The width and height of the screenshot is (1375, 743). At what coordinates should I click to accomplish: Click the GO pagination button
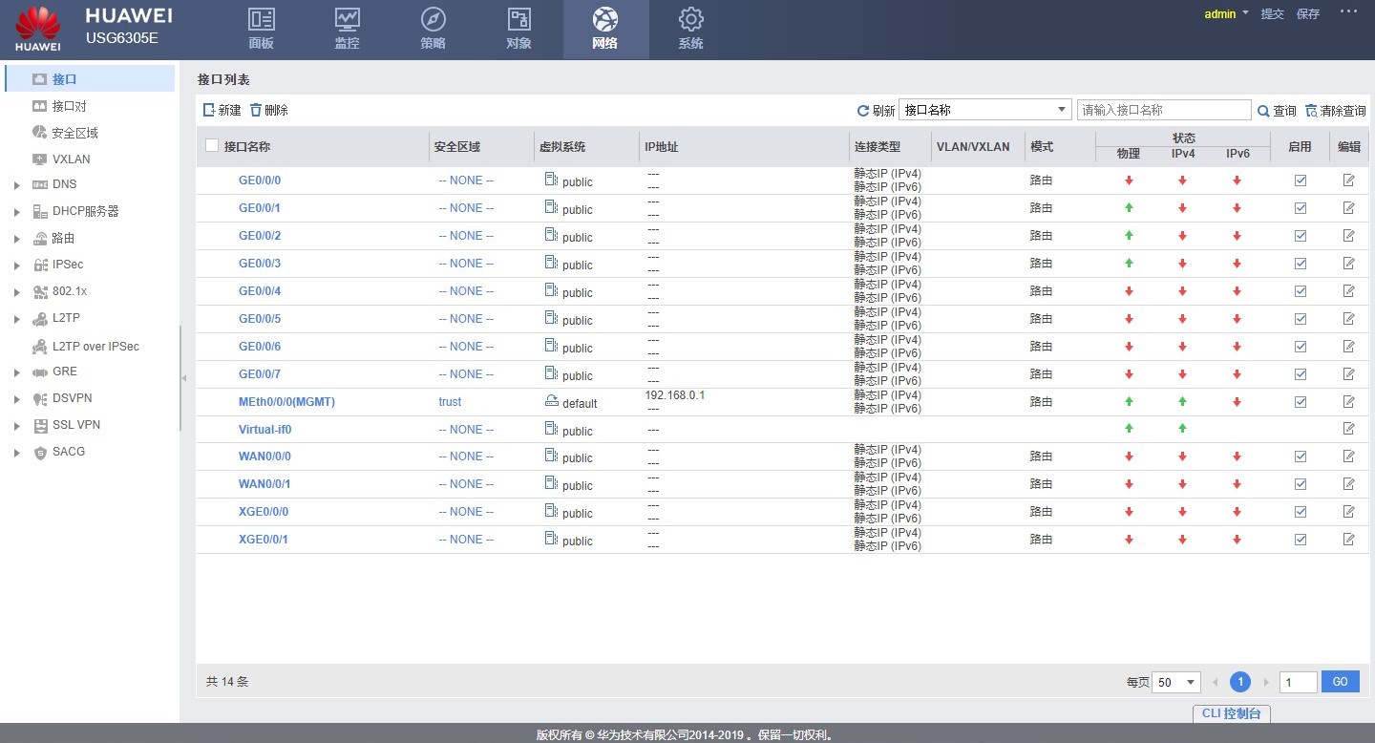point(1340,682)
